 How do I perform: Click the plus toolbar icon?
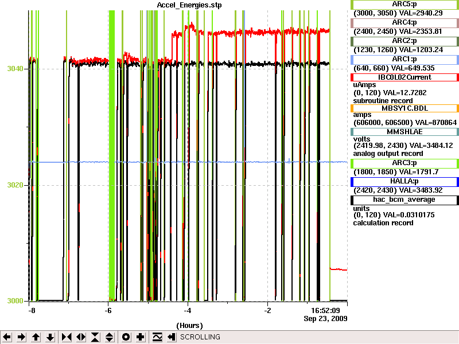(x=140, y=337)
